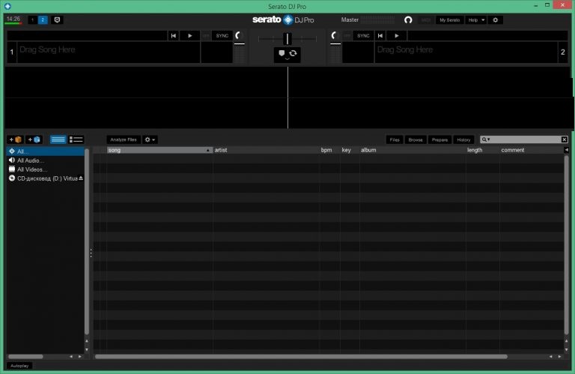Click the sidebar splitter handle dots
This screenshot has height=374, width=575.
tap(91, 253)
